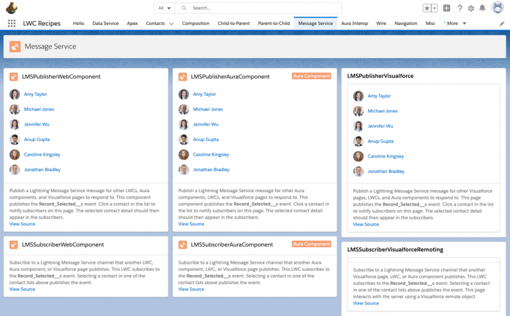
Task: Select Jennifer Wu in LMSPublisherWebComponent
Action: (37, 124)
